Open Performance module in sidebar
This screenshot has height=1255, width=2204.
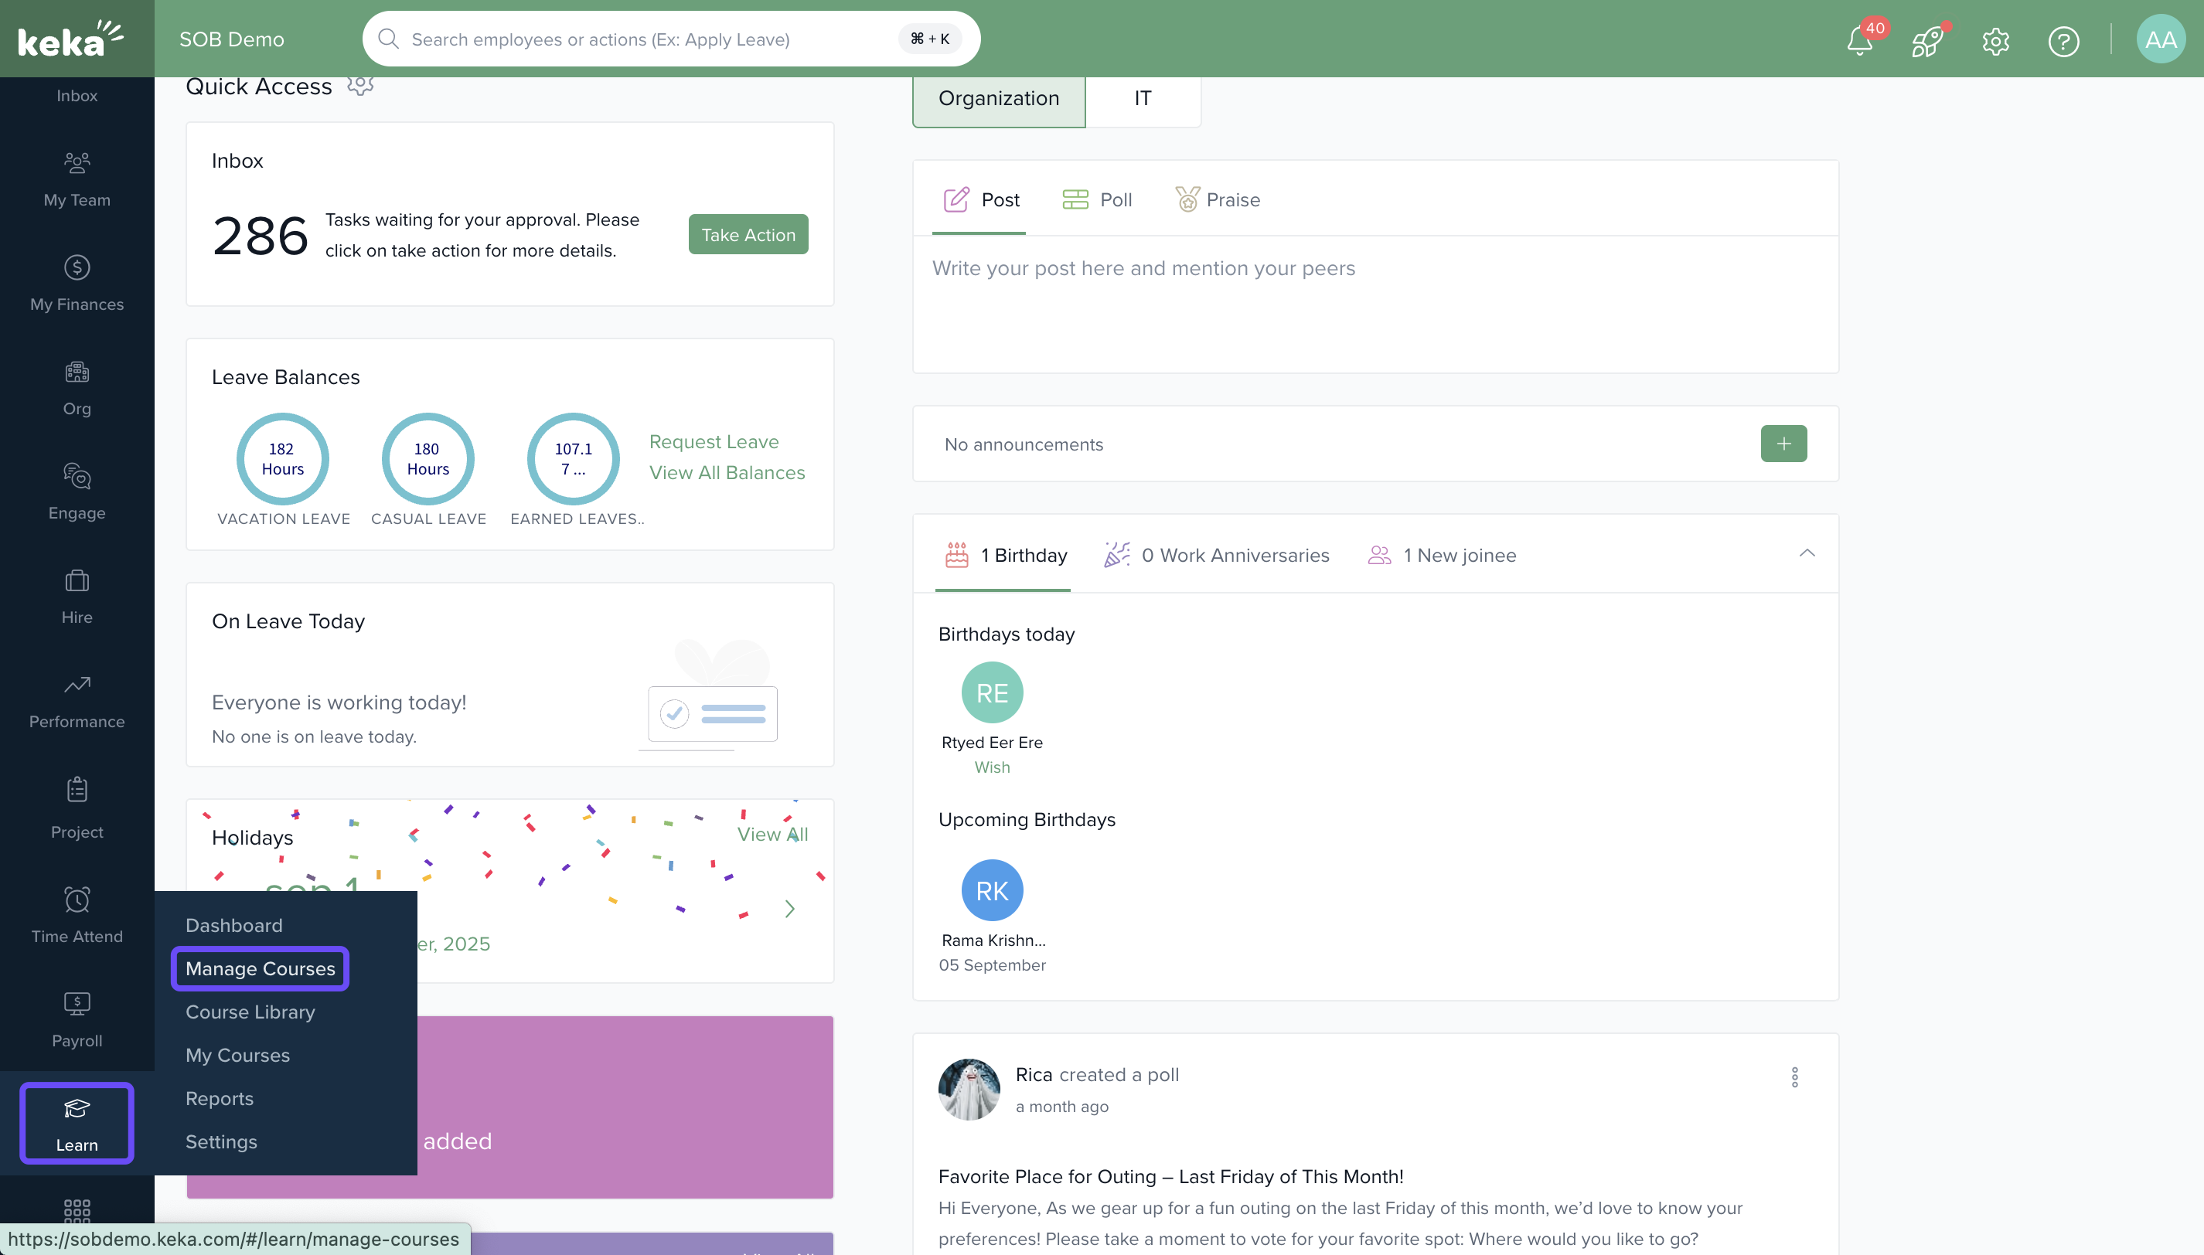(77, 701)
